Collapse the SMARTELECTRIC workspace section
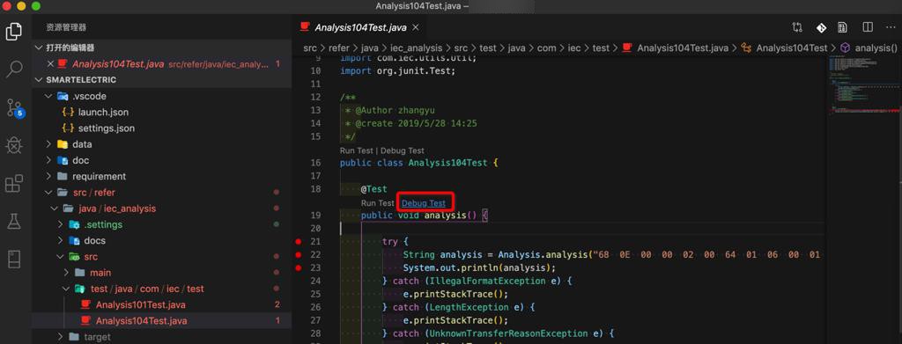 (x=39, y=80)
